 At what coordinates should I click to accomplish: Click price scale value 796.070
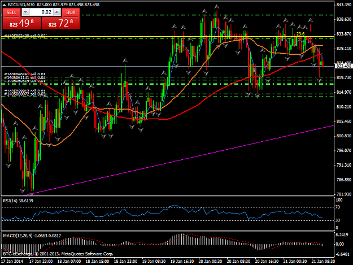click(x=343, y=150)
